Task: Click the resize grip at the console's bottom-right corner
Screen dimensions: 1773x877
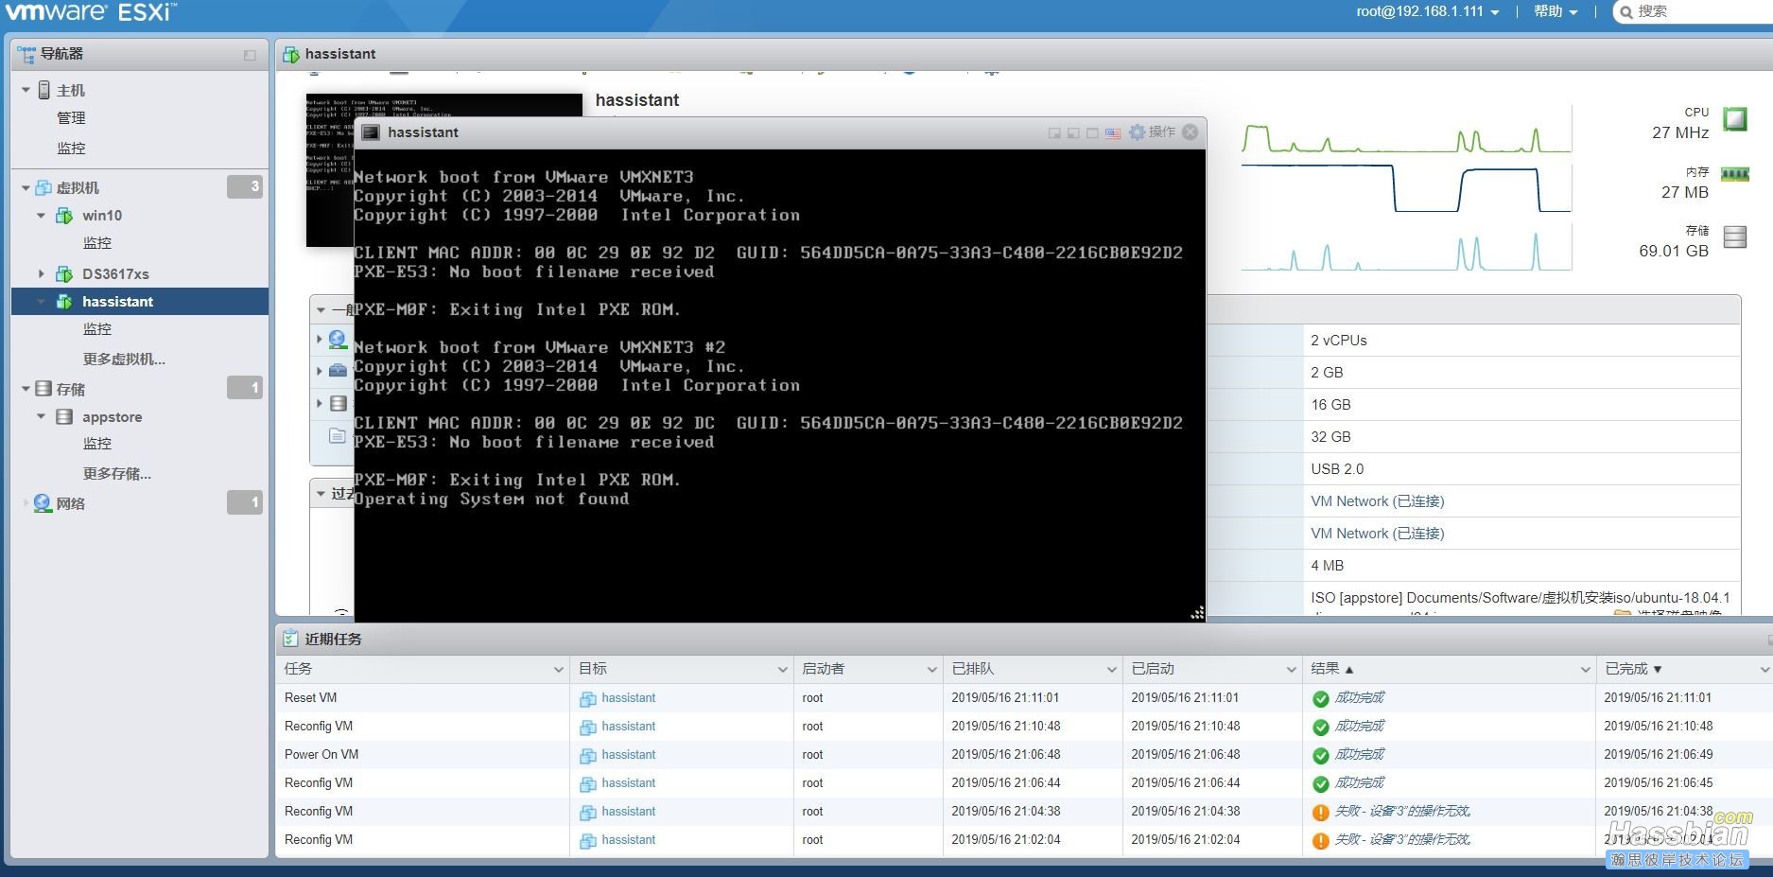Action: (x=1197, y=613)
